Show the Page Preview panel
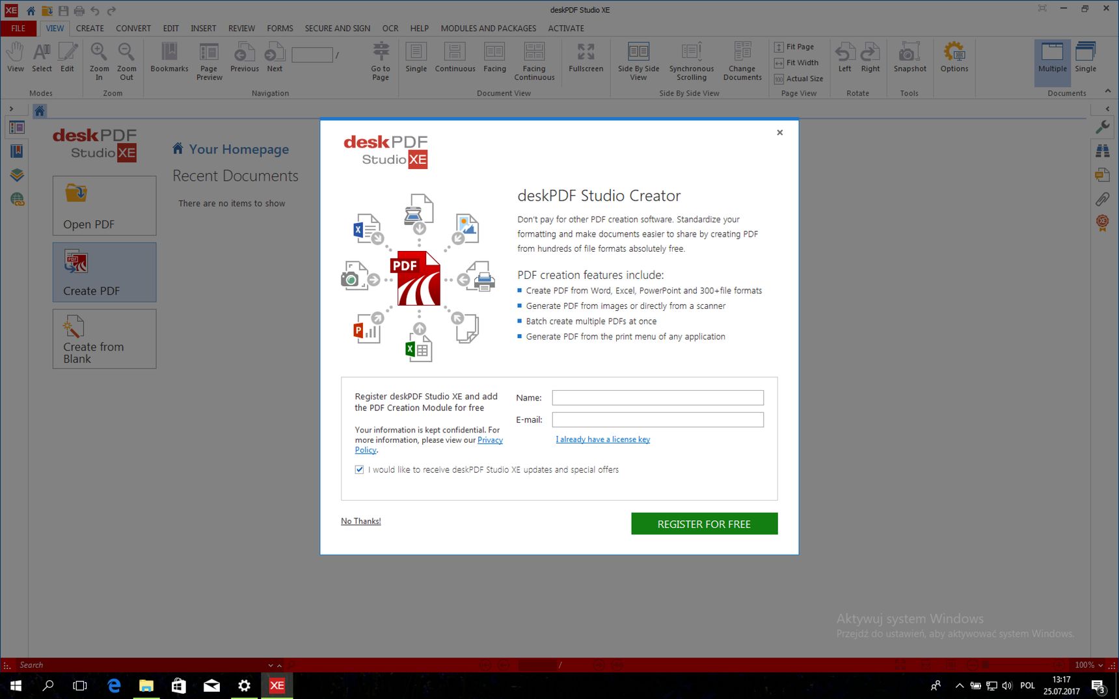Image resolution: width=1119 pixels, height=699 pixels. point(209,61)
